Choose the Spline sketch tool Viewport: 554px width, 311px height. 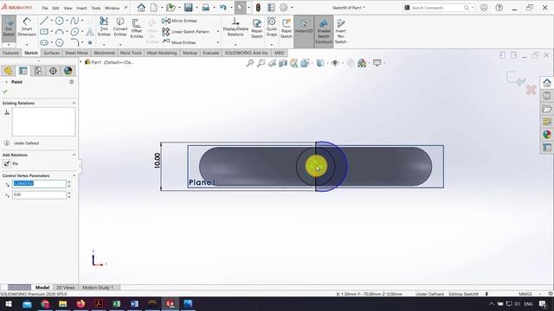tap(74, 21)
